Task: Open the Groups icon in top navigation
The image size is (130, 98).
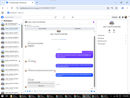Action: (x=73, y=17)
